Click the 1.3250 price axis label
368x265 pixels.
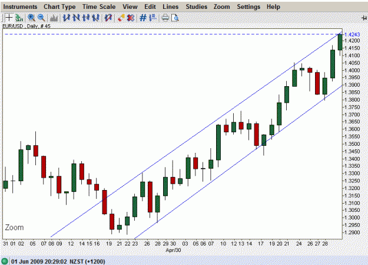tap(352, 181)
